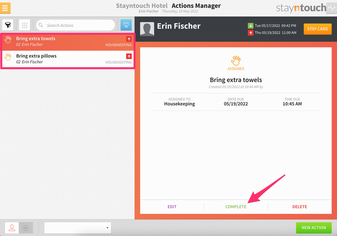The width and height of the screenshot is (337, 236).
Task: Click the Stayntouch Hotel title text
Action: pos(142,6)
